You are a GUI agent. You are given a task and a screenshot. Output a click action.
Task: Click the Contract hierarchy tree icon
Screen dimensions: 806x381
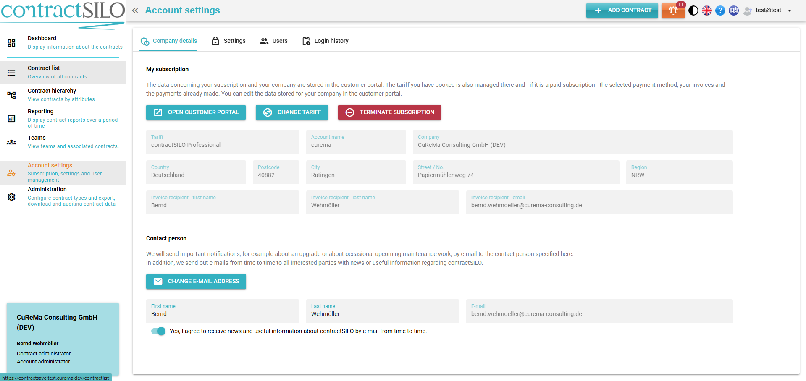[11, 95]
